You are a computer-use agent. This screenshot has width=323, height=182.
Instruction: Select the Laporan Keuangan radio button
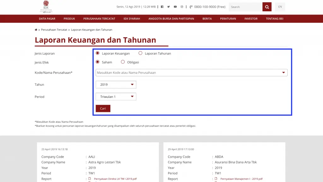97,53
